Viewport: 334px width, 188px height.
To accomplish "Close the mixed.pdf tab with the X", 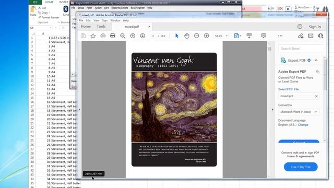I will click(149, 27).
